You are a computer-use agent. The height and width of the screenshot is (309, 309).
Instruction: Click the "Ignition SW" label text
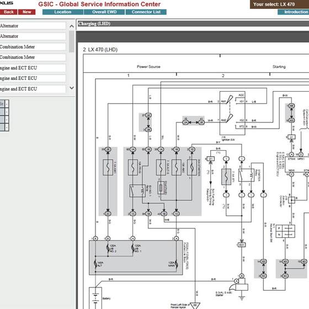[228, 140]
